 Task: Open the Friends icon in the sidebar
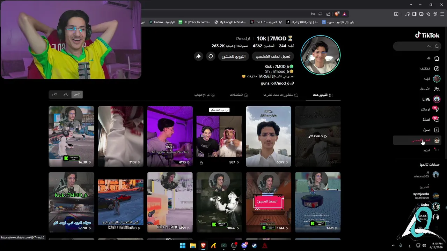[x=437, y=89]
